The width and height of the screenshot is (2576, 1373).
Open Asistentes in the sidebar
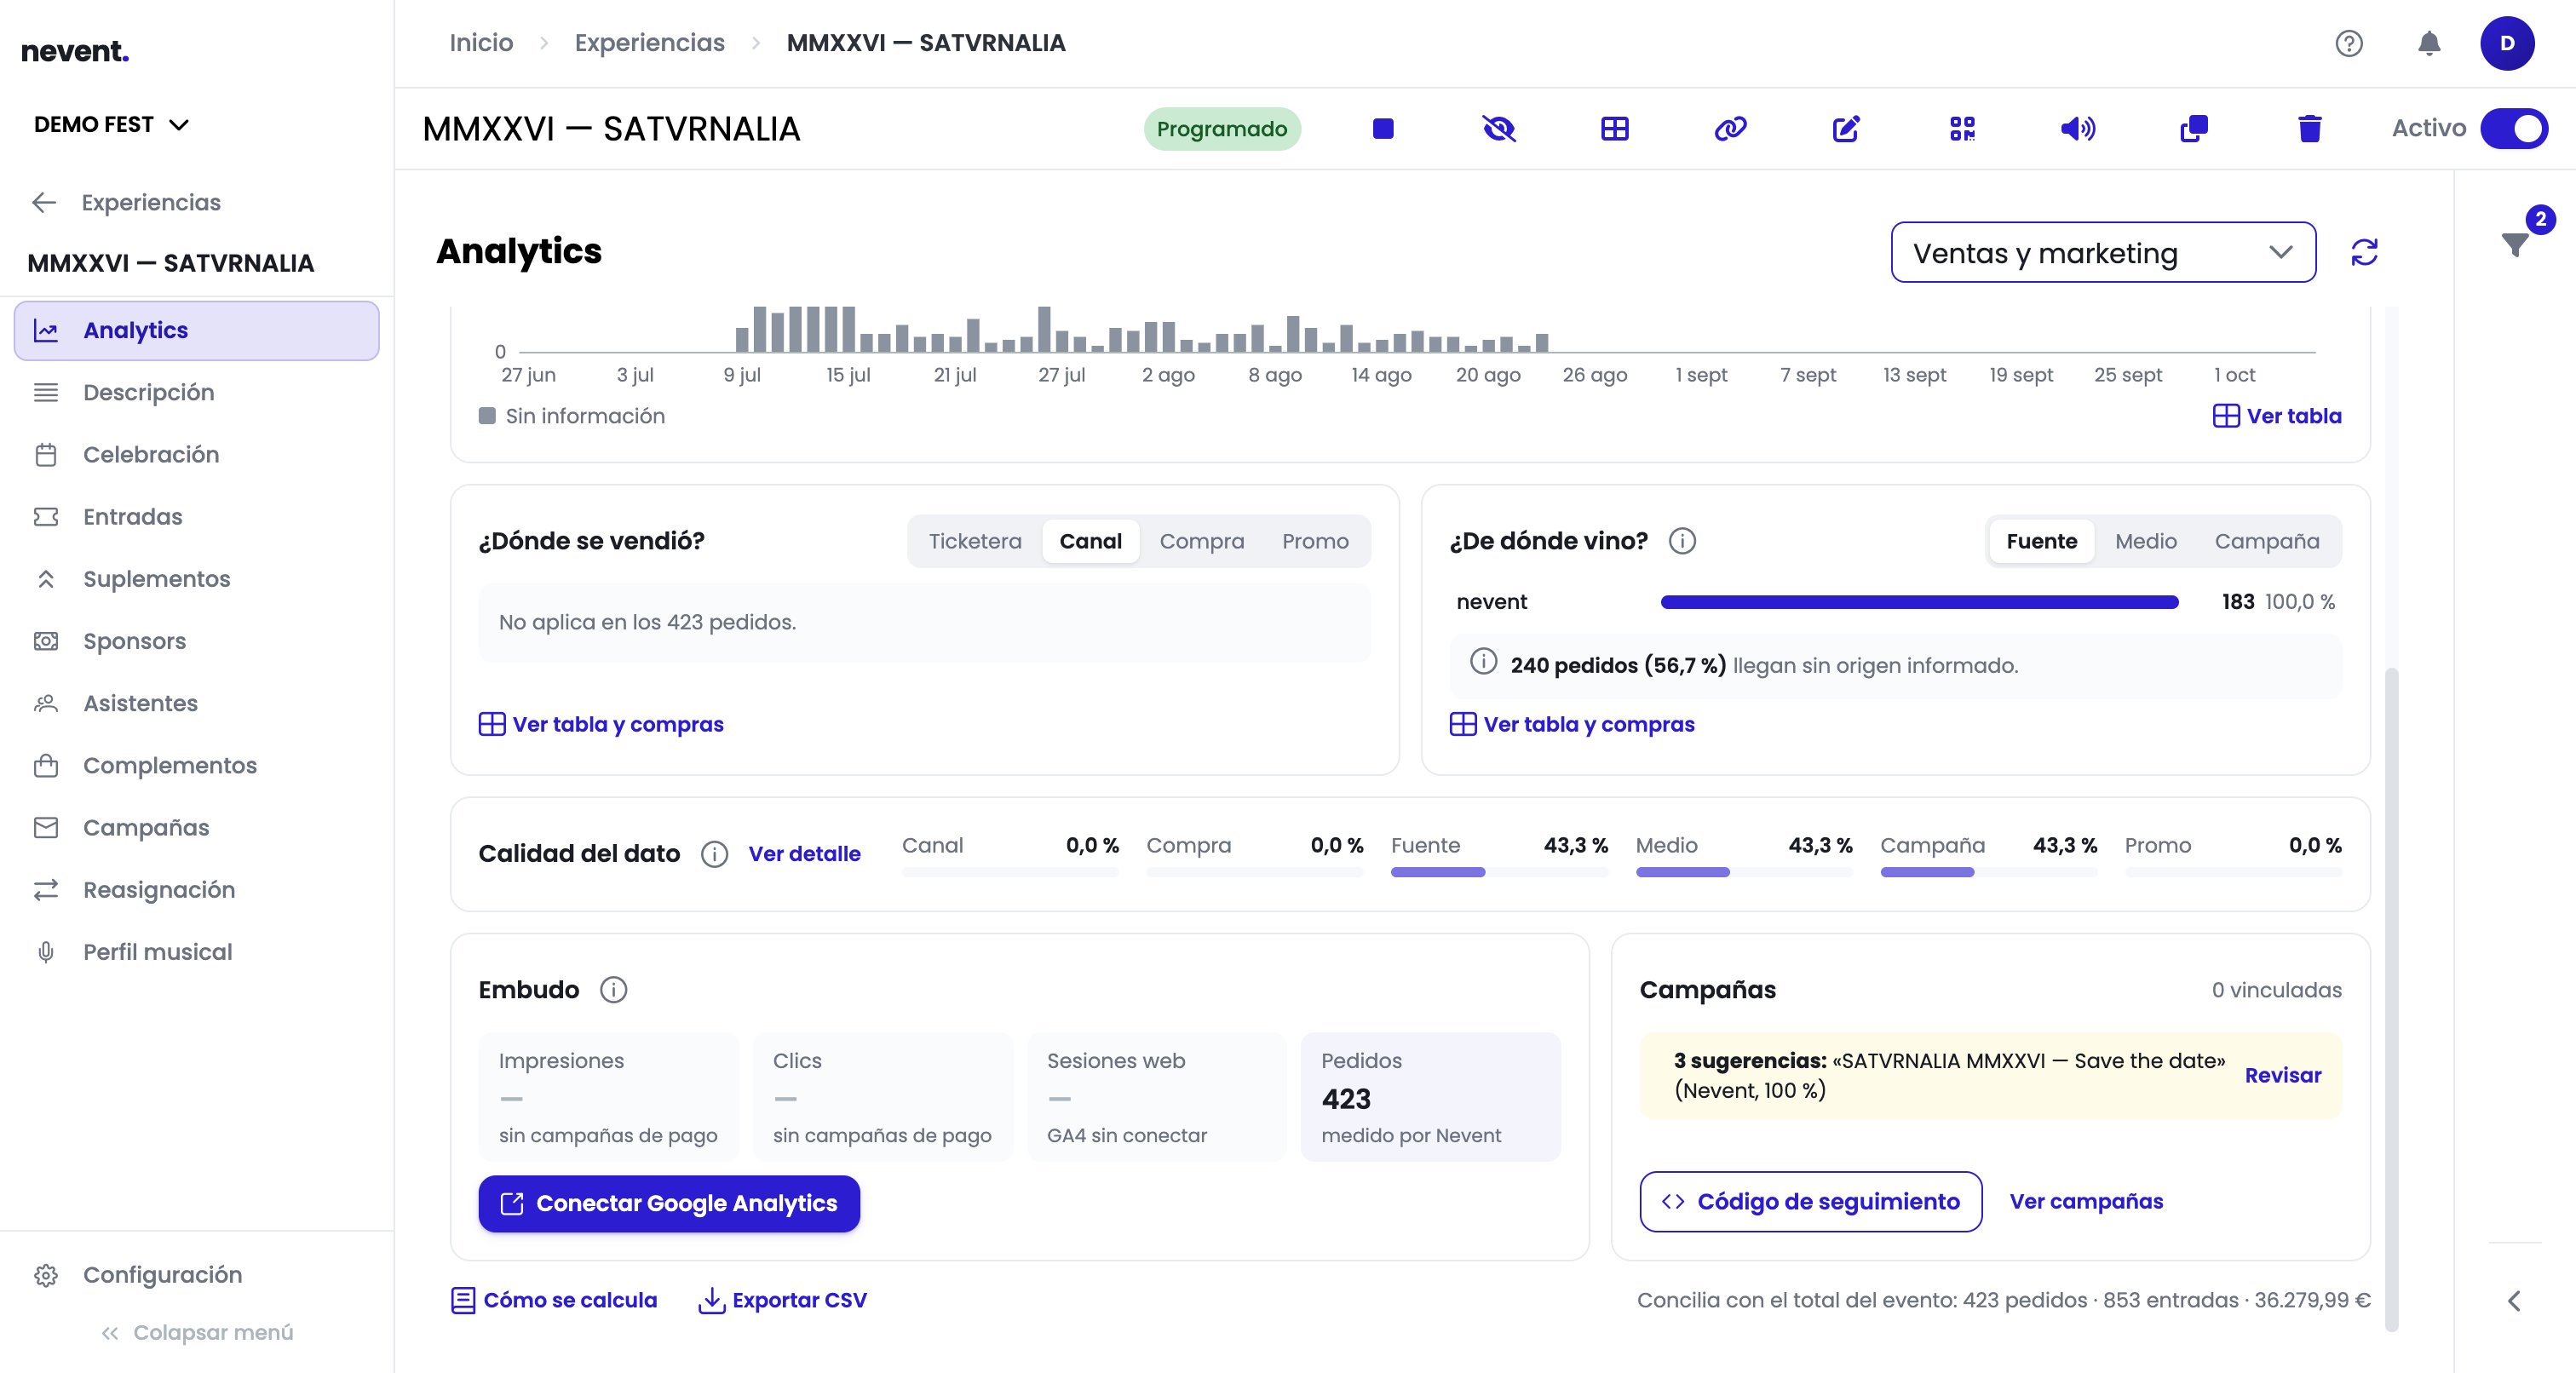pyautogui.click(x=196, y=703)
